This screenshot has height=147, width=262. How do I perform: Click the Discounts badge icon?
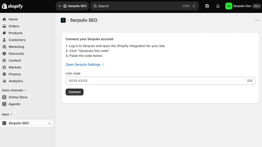pos(4,54)
